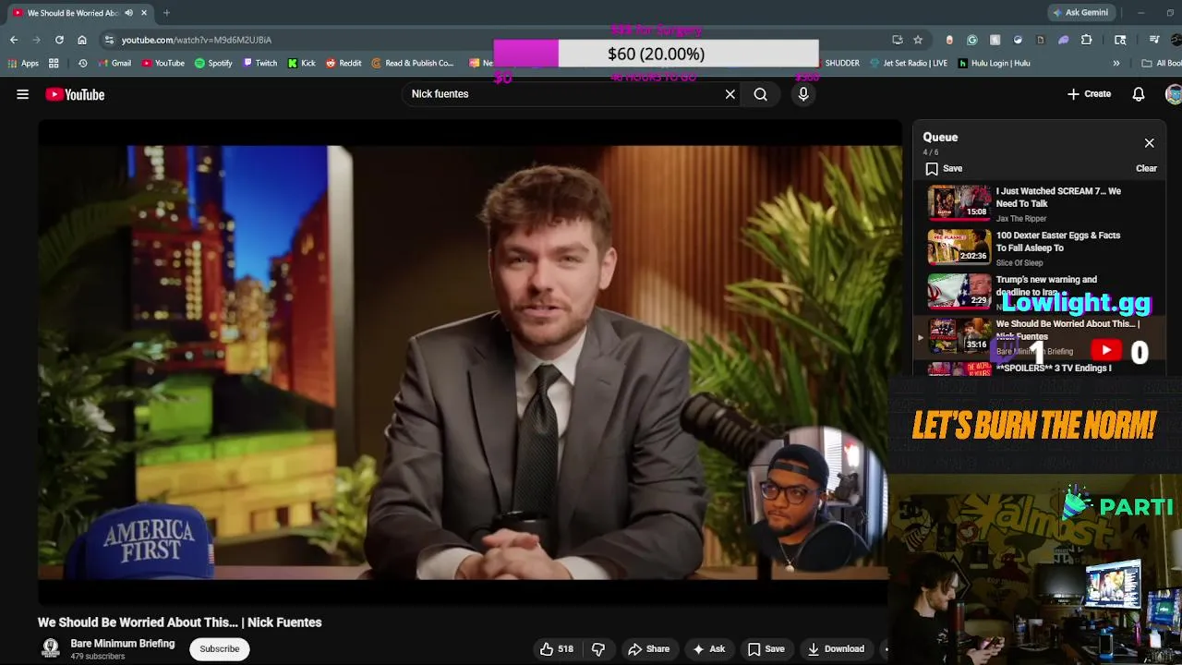Open the All Bookmarks folder
This screenshot has height=665, width=1182.
[1162, 64]
